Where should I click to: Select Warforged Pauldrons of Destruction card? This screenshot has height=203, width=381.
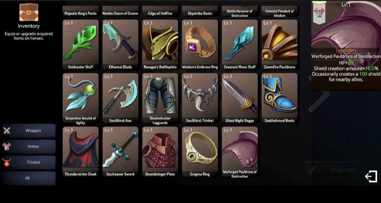coord(240,152)
